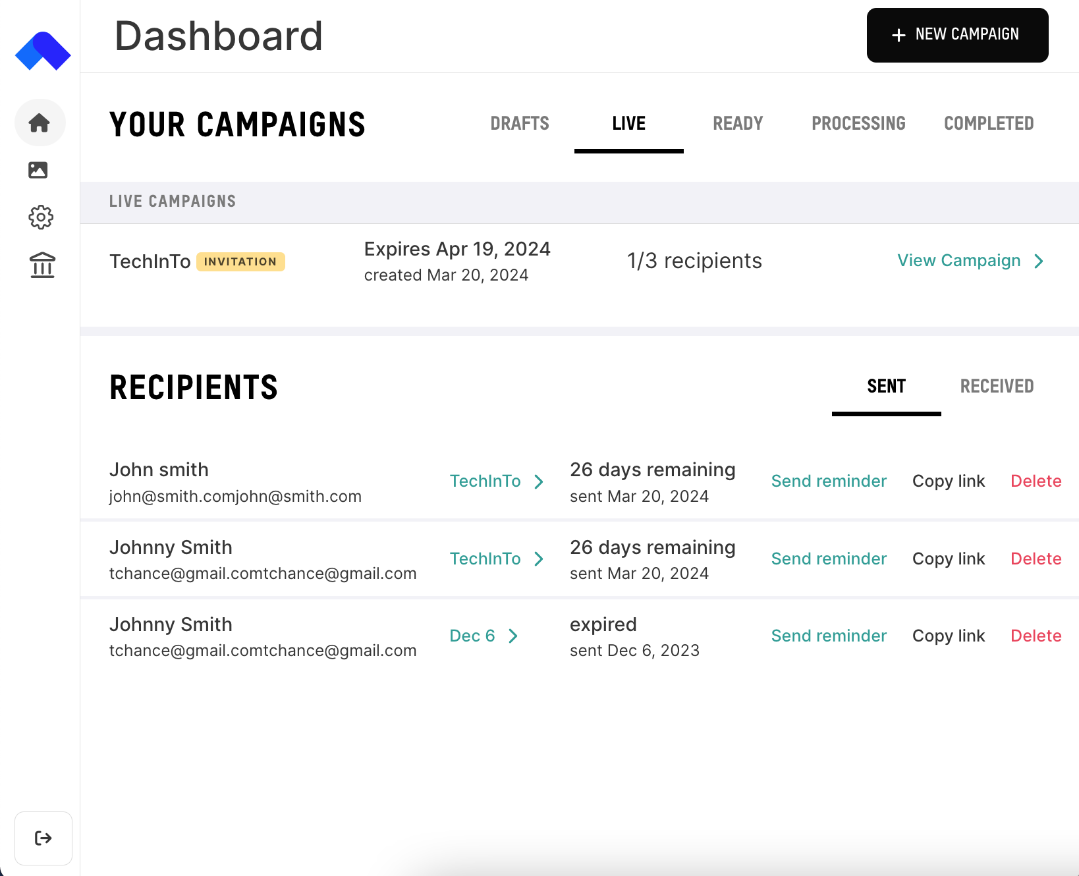Send reminder to John smith
This screenshot has height=876, width=1079.
[829, 481]
